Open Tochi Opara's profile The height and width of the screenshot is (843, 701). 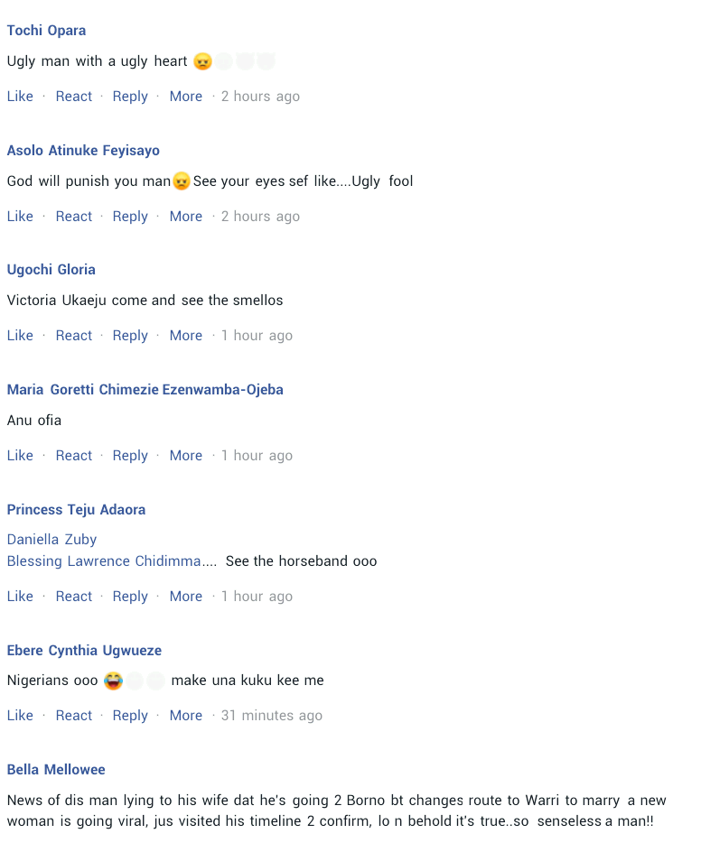point(46,31)
